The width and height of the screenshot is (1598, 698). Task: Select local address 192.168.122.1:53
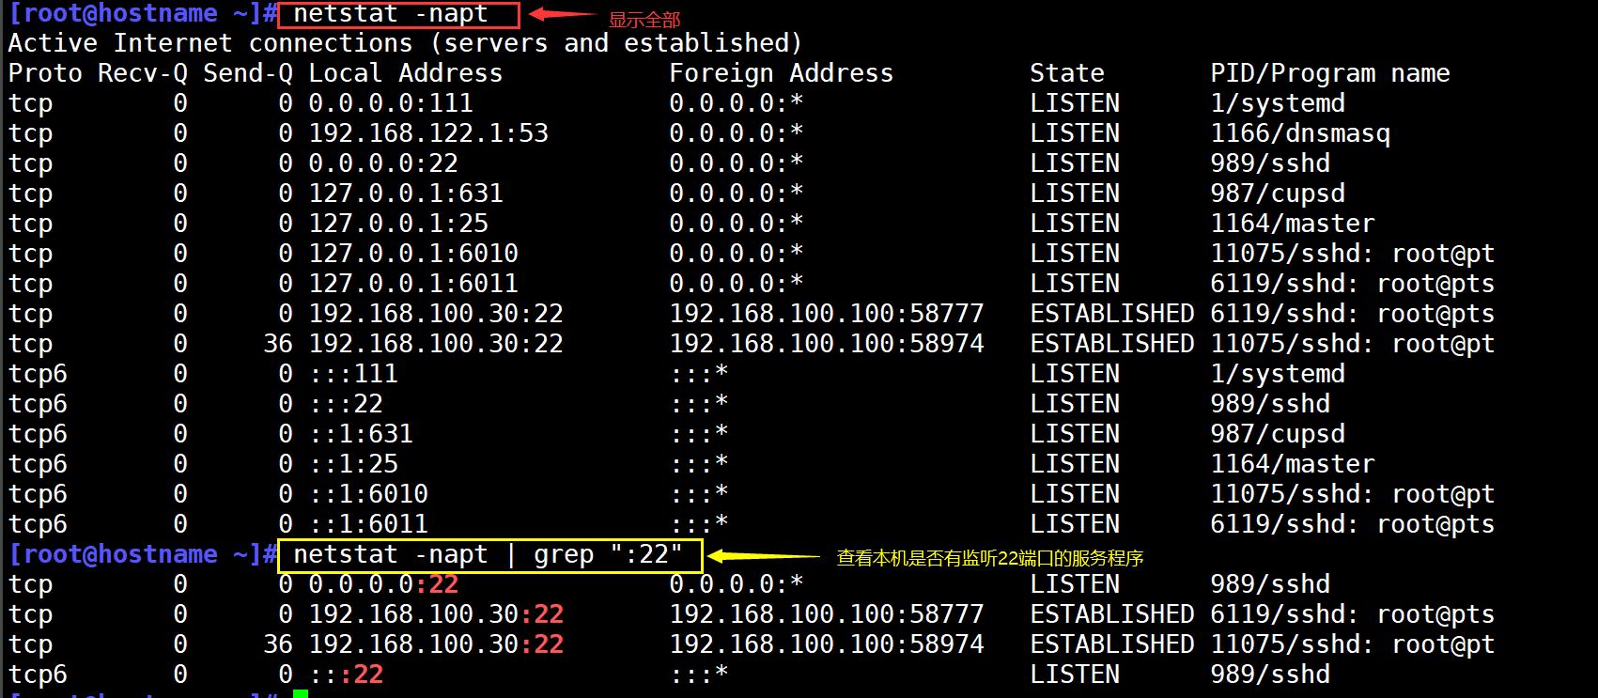428,133
